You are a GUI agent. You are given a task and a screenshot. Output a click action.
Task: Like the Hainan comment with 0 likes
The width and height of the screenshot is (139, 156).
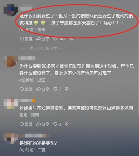(x=57, y=124)
